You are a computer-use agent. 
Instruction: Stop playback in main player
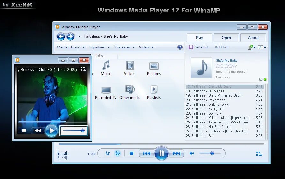(131, 153)
